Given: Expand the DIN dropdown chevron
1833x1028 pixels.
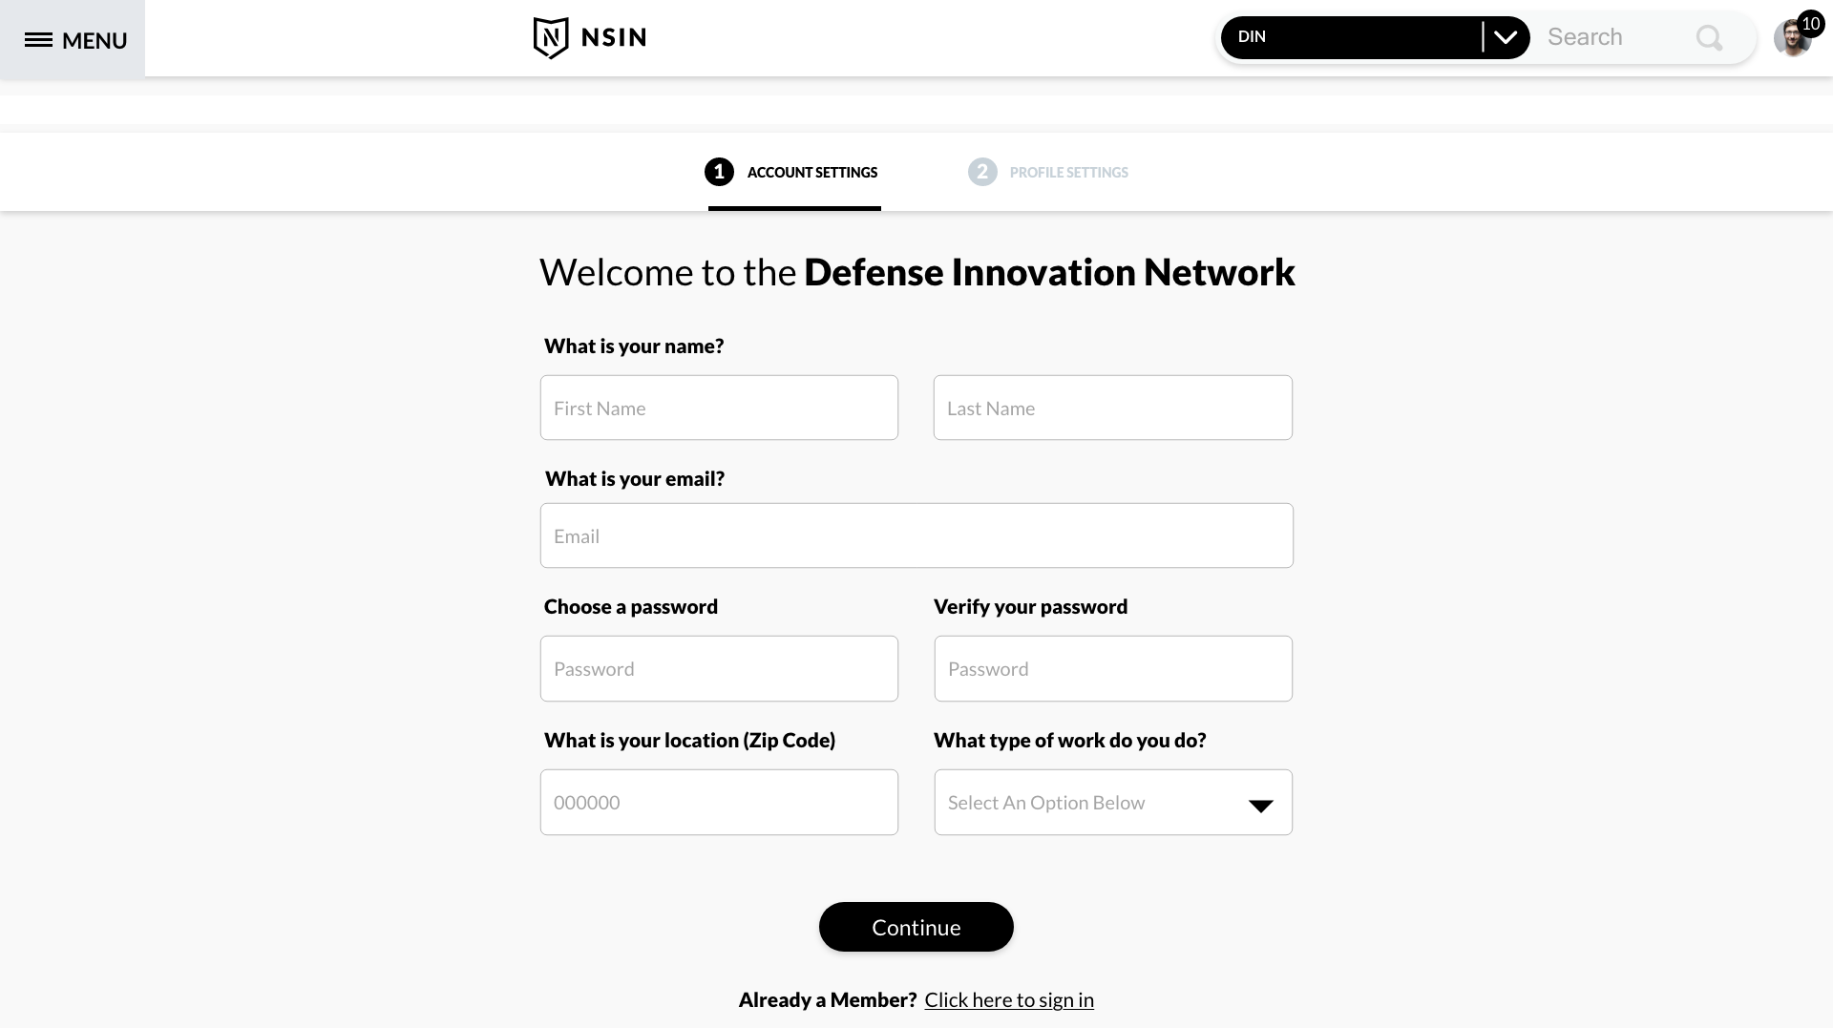Looking at the screenshot, I should click(1506, 38).
